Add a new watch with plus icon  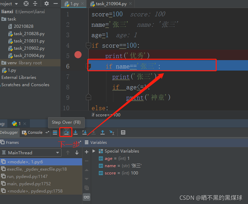87,152
